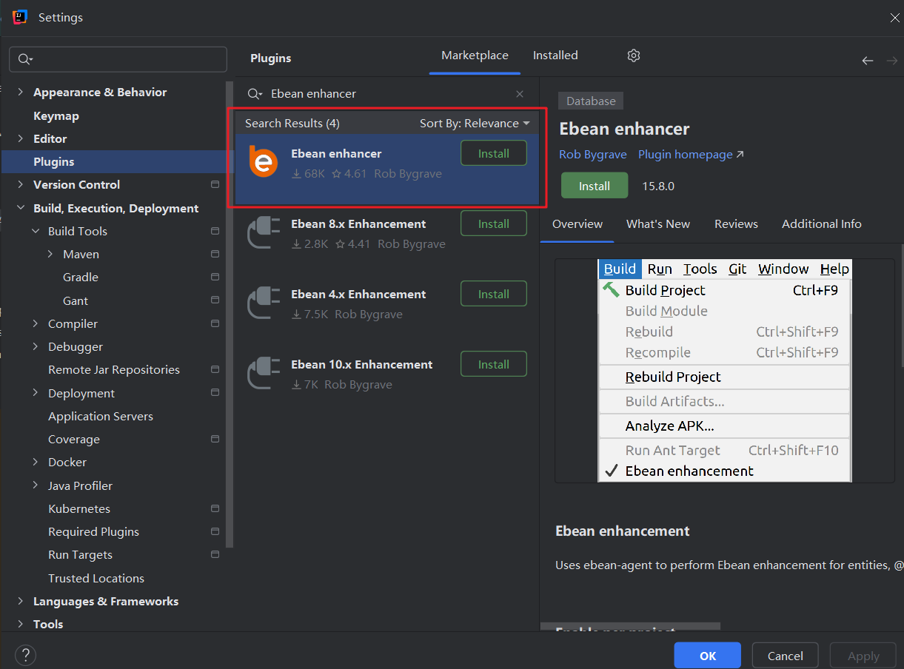The height and width of the screenshot is (669, 904).
Task: Click the project-level icon beside Run Targets
Action: point(215,554)
